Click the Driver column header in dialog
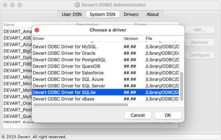This screenshot has width=221, height=140. point(78,38)
